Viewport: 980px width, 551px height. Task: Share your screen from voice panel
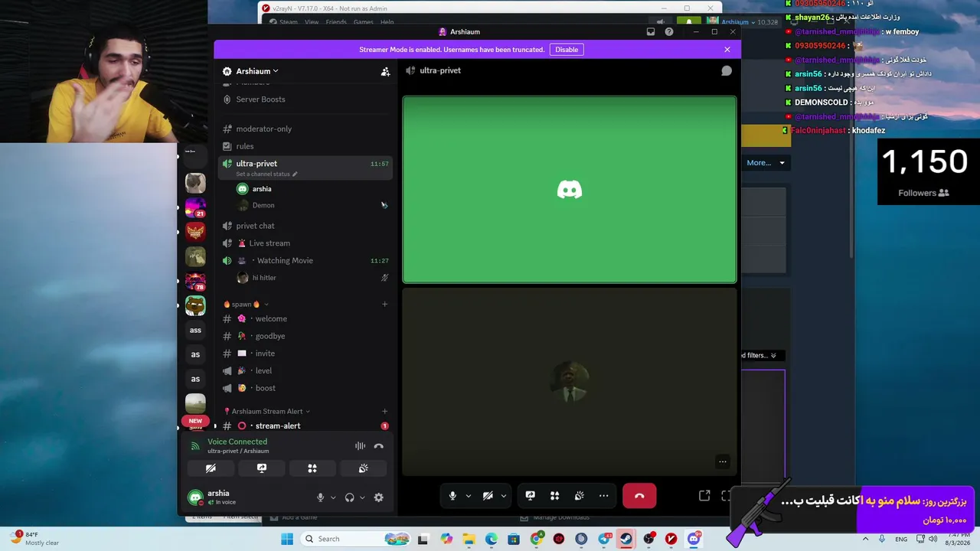(262, 468)
